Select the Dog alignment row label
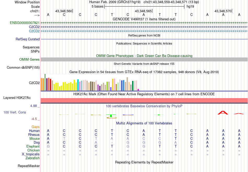This screenshot has height=172, width=248. click(37, 143)
